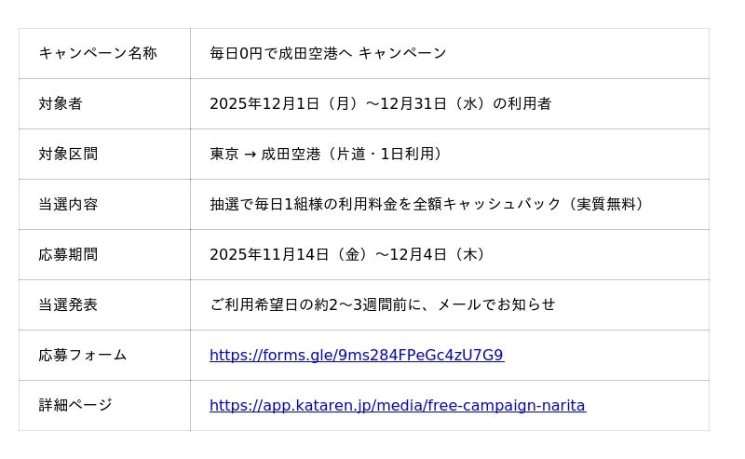
Task: Select the 当選発表 row label
Action: (x=68, y=304)
